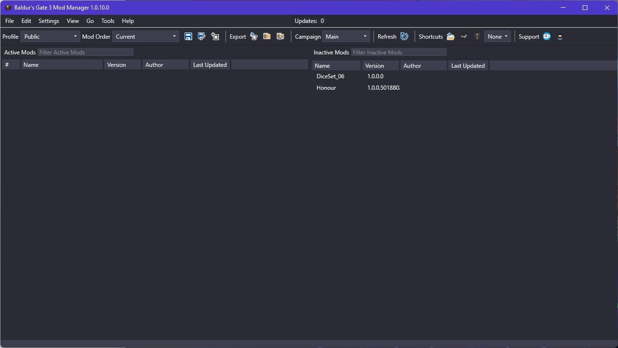618x348 pixels.
Task: Focus the Filter Active Mods field
Action: click(85, 52)
